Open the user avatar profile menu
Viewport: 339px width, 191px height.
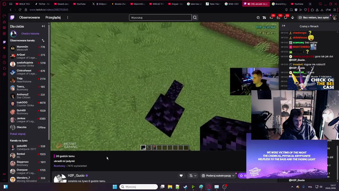click(334, 18)
